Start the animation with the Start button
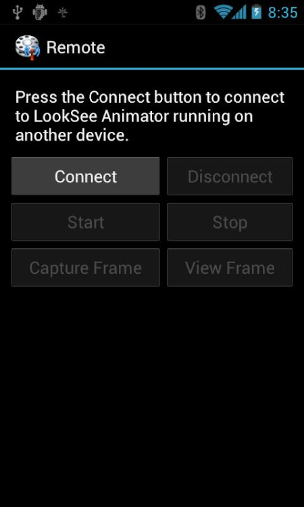Viewport: 304px width, 507px height. [86, 222]
